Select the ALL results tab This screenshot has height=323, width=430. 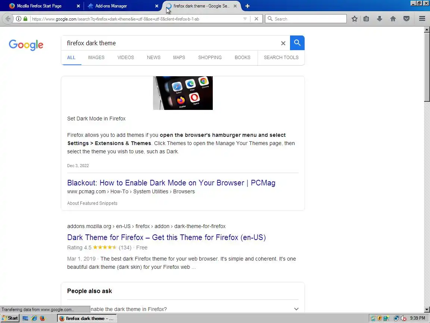pos(71,58)
